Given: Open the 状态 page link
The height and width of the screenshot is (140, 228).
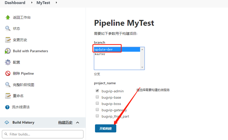Looking at the screenshot, I should click(x=16, y=29).
